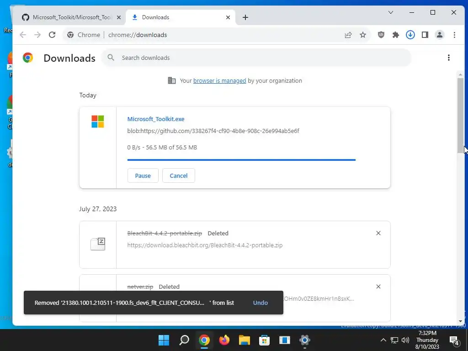Image resolution: width=468 pixels, height=351 pixels.
Task: Click the scrollbar down arrow
Action: coord(460,321)
